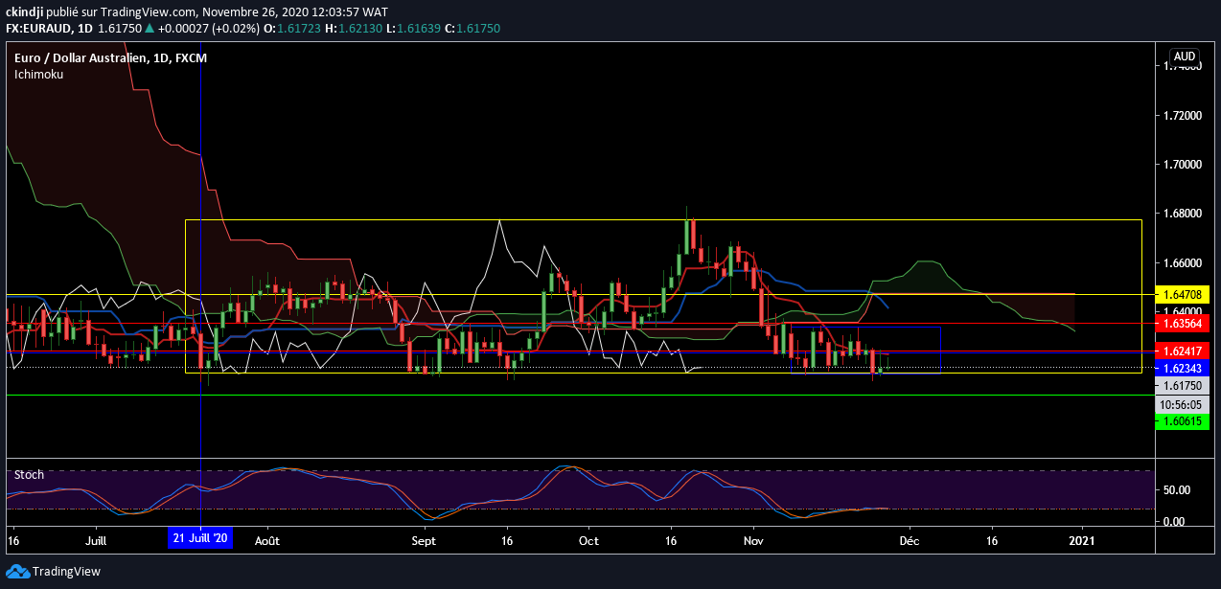
Task: Click the 1.68000 price axis tick
Action: [x=1184, y=214]
